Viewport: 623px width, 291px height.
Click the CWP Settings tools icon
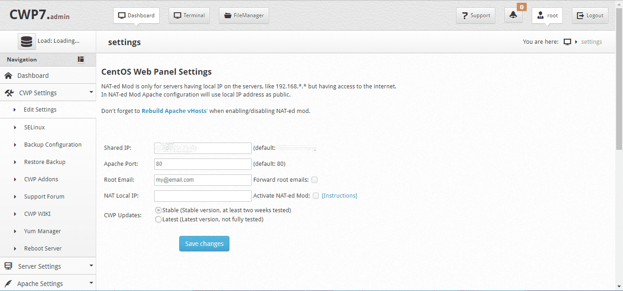pyautogui.click(x=9, y=93)
